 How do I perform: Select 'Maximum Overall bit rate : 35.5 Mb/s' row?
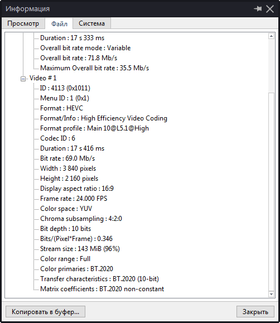pyautogui.click(x=95, y=68)
